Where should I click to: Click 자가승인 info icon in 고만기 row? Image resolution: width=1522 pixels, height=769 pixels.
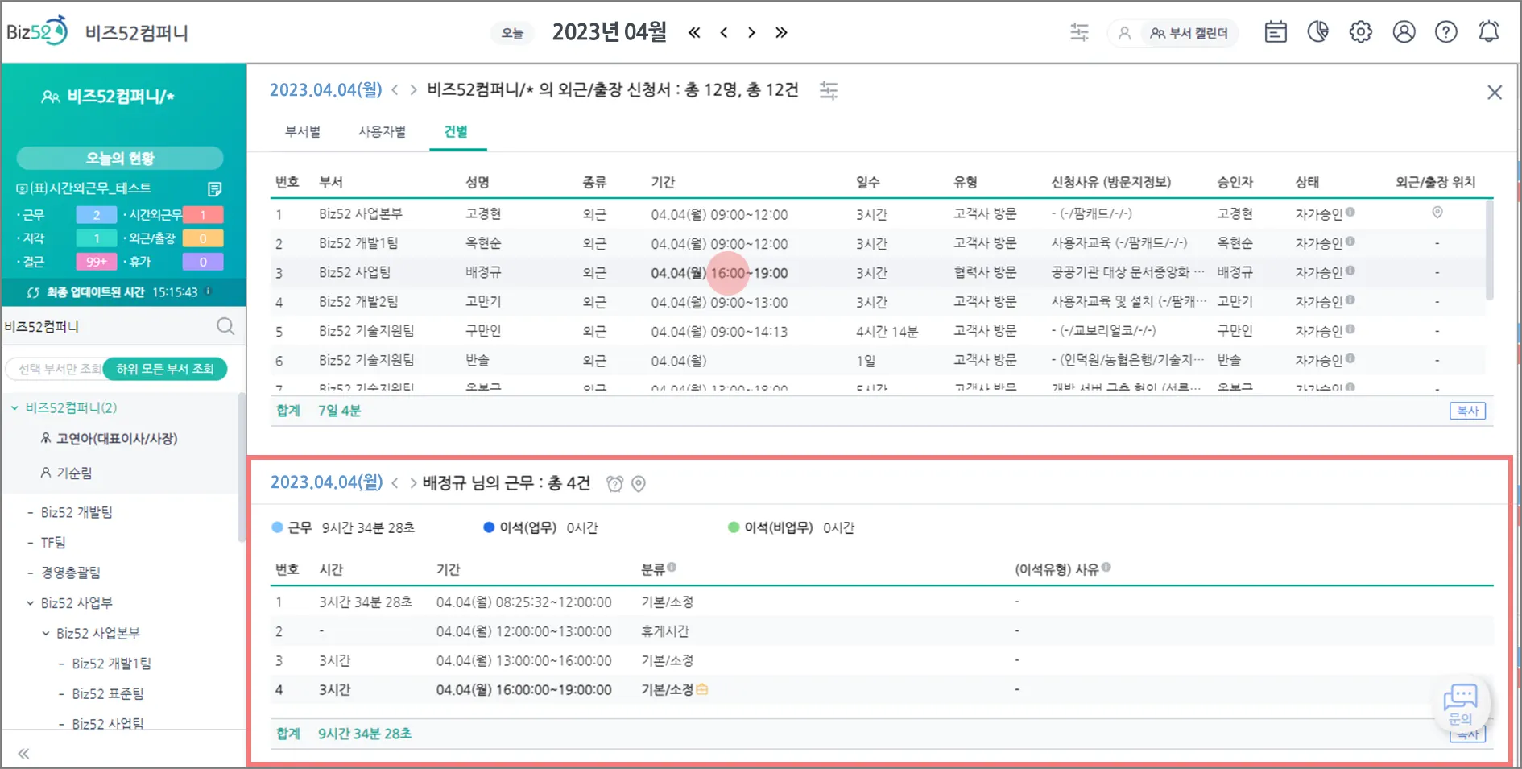point(1350,300)
